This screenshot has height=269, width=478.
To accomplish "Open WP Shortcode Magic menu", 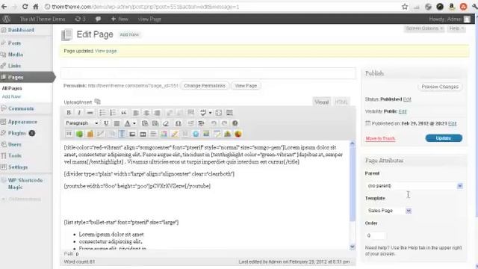I will pos(26,184).
